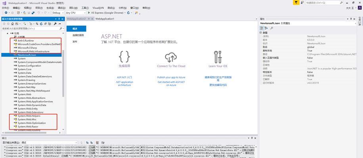Image resolution: width=363 pixels, height=158 pixels.
Task: Select the Publish side tab
Action: click(75, 42)
